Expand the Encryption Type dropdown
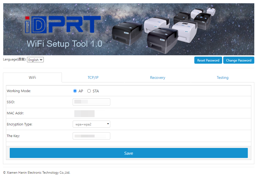The height and width of the screenshot is (178, 257). click(91, 124)
